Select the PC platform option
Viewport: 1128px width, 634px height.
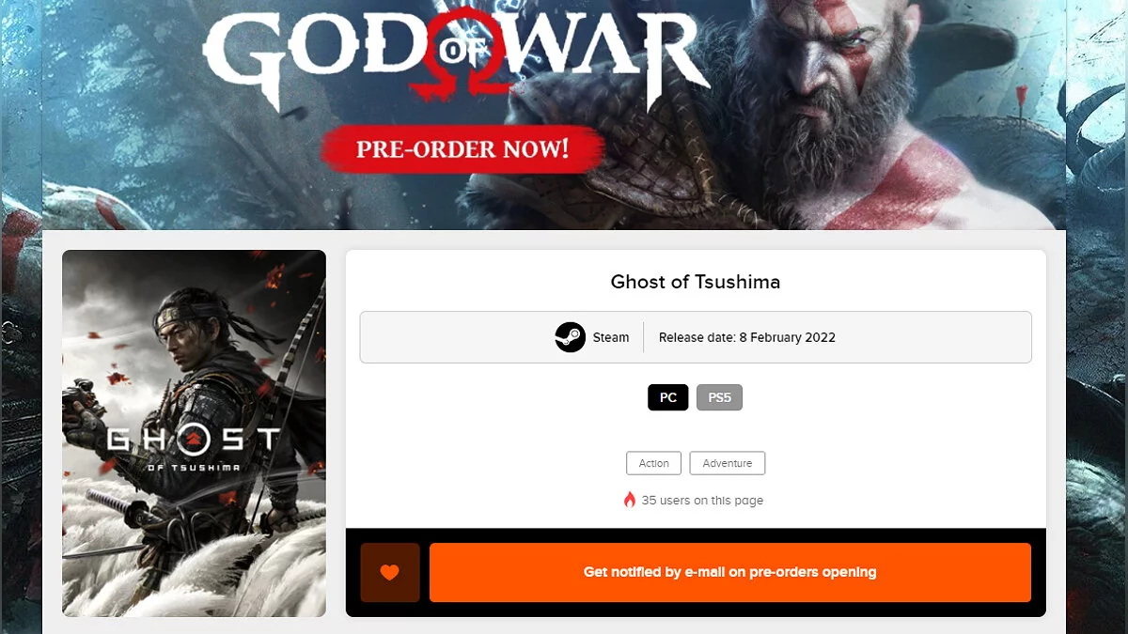point(668,397)
